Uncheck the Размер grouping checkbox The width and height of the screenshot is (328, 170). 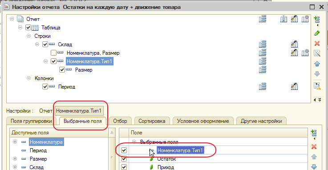[x=62, y=69]
